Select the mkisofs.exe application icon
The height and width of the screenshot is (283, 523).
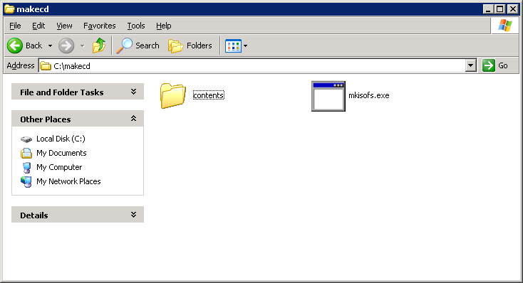pos(328,96)
